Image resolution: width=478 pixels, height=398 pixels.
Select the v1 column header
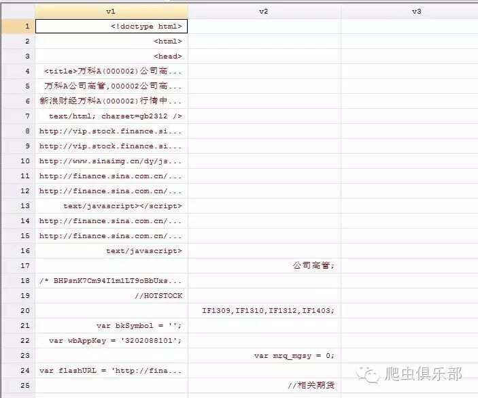(112, 12)
